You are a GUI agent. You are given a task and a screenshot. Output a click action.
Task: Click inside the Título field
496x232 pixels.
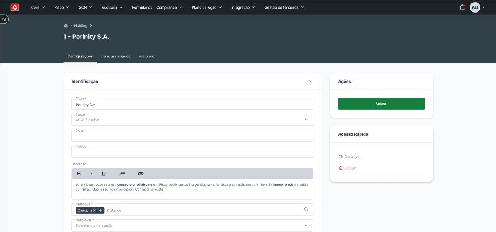point(192,104)
